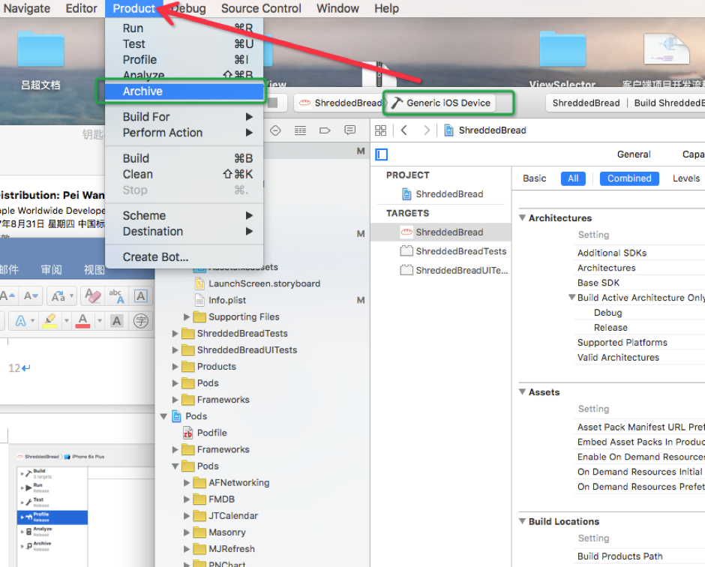
Task: Click the Word text highlight color icon
Action: tap(49, 320)
